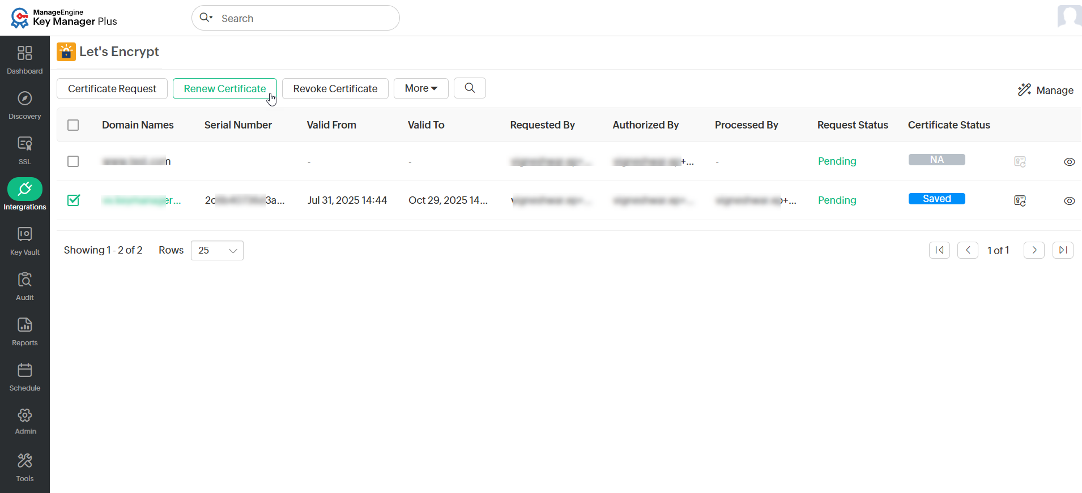This screenshot has width=1082, height=493.
Task: Click the user profile avatar
Action: [1070, 16]
